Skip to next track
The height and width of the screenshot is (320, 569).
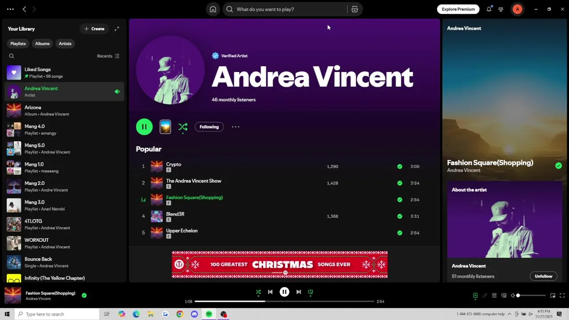tap(299, 292)
